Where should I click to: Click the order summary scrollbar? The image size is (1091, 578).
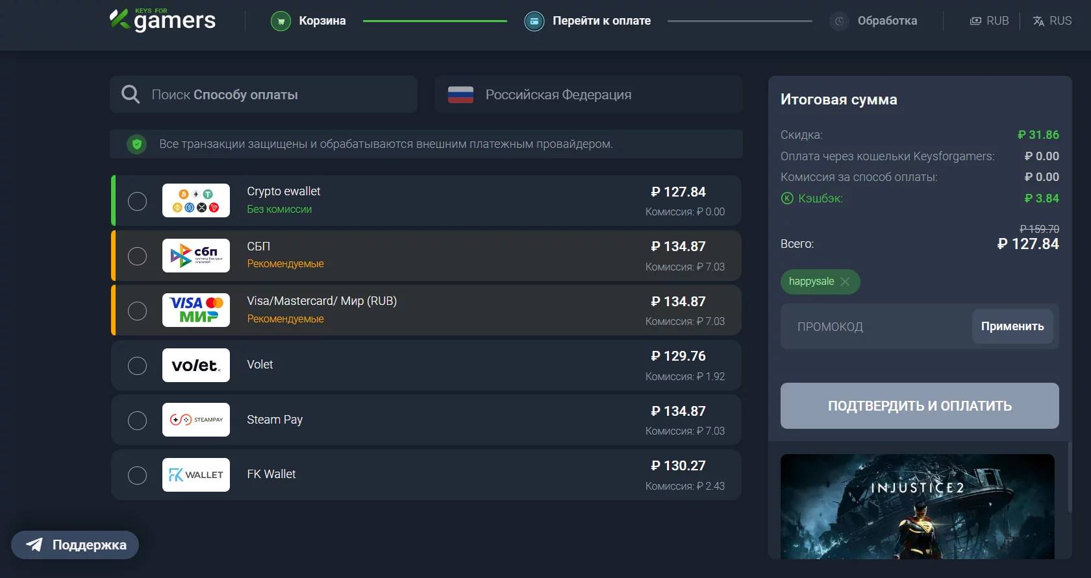[x=1070, y=477]
